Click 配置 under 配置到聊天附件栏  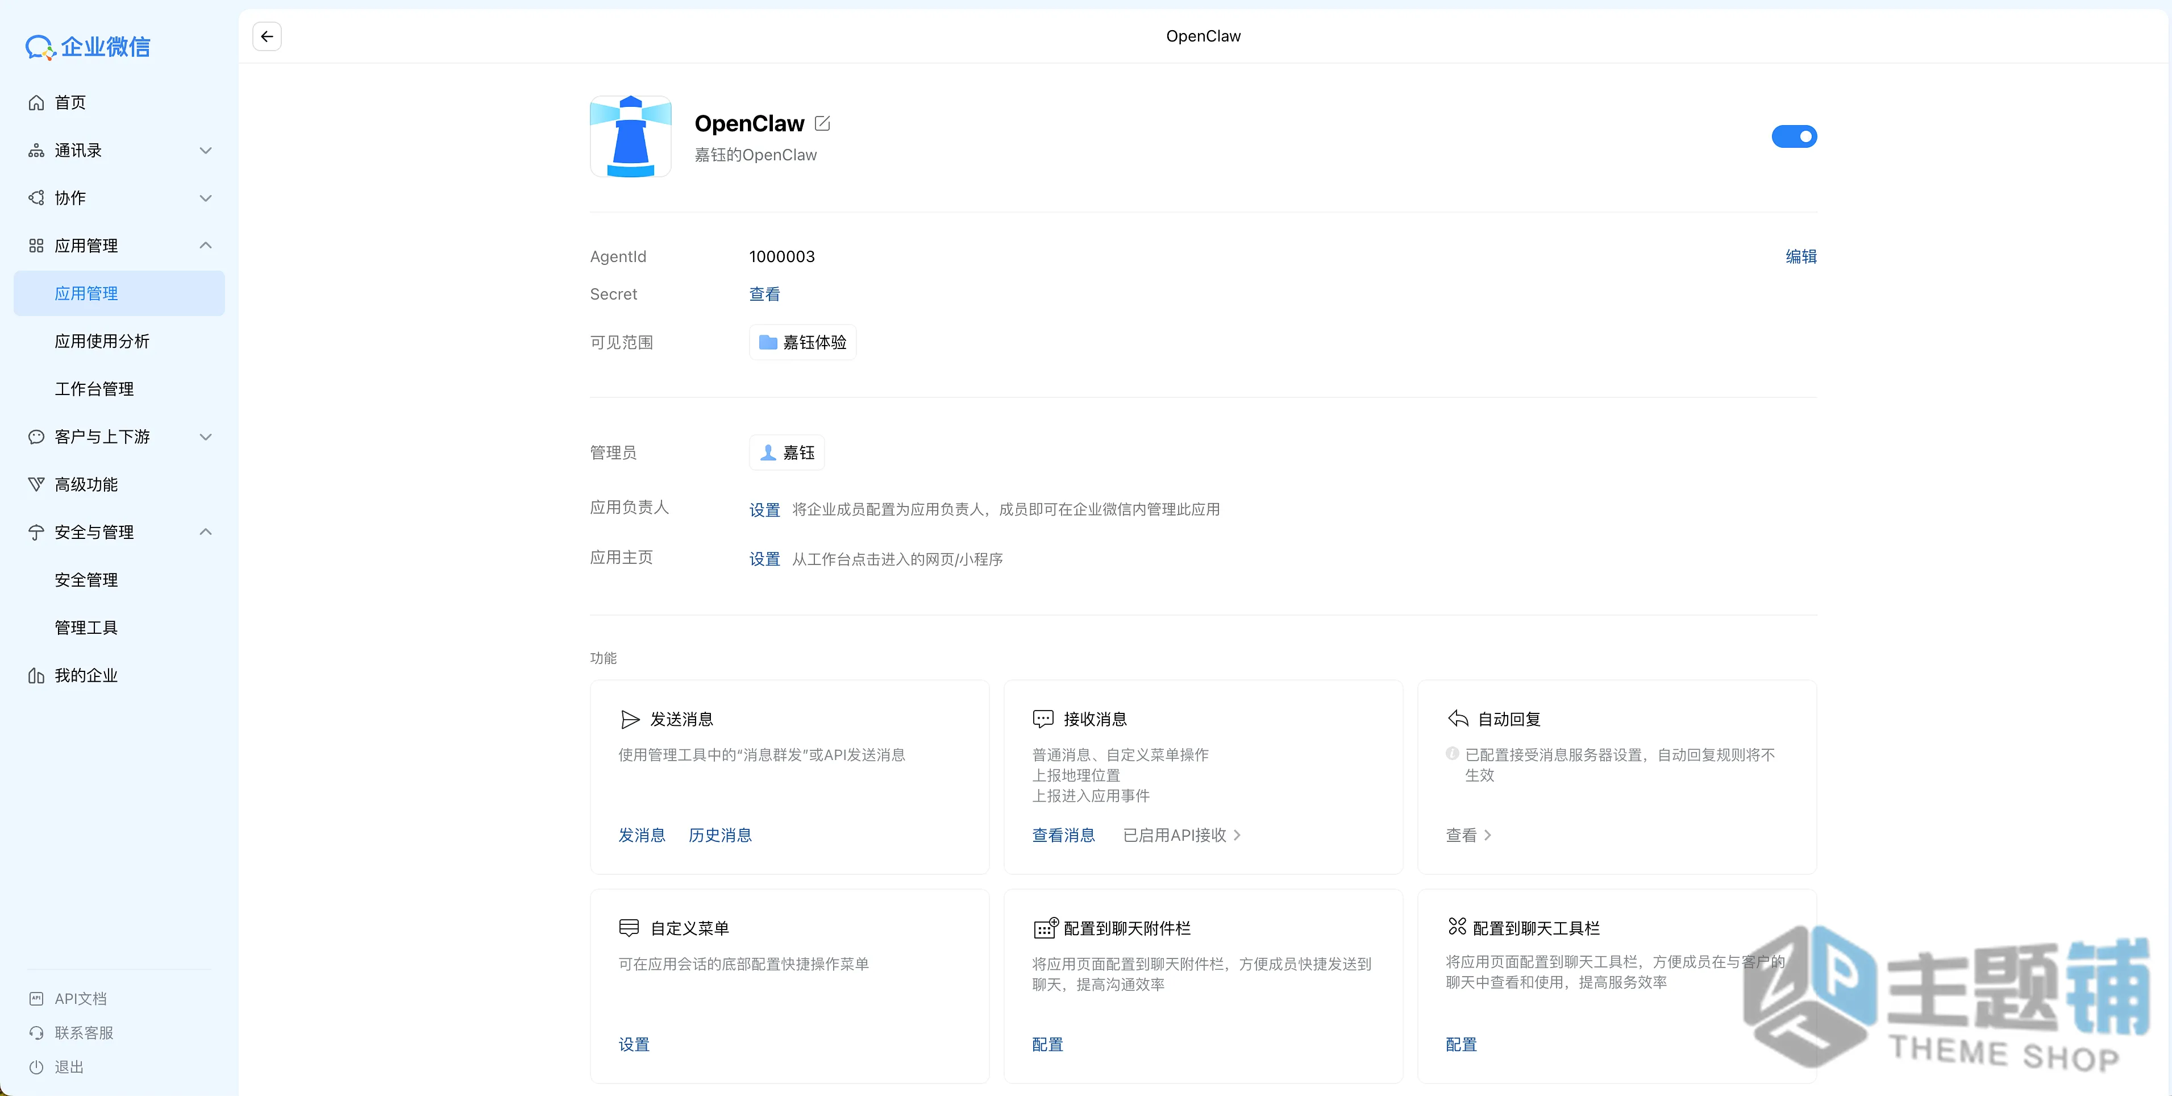pyautogui.click(x=1047, y=1044)
